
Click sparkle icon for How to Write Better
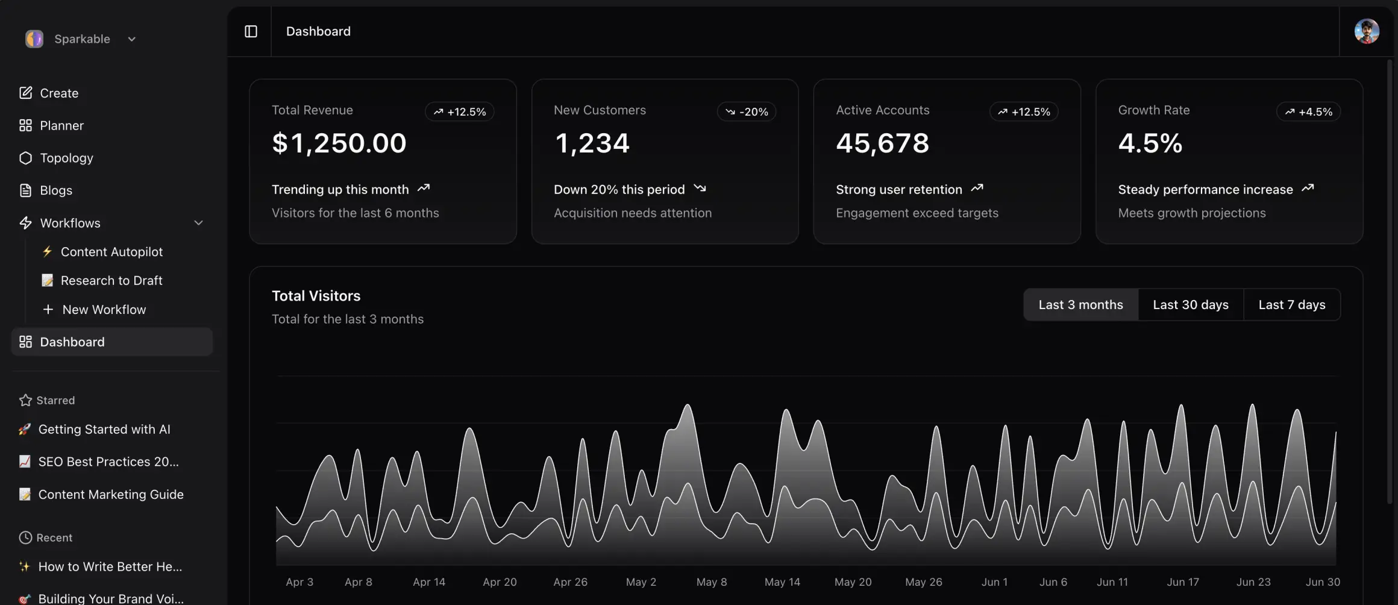tap(25, 566)
